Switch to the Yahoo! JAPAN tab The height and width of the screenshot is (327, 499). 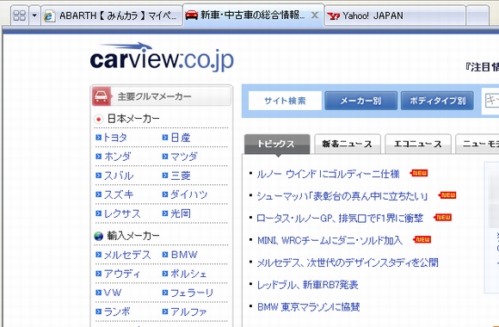pos(395,15)
